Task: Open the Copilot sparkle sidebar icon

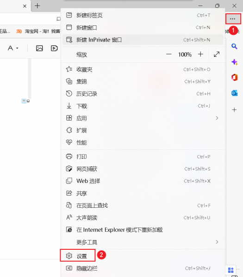Action: click(234, 62)
